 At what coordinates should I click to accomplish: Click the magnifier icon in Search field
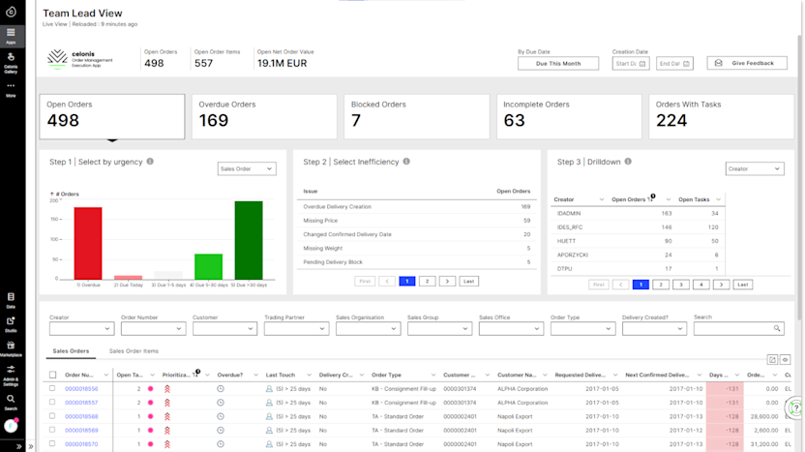[x=777, y=328]
